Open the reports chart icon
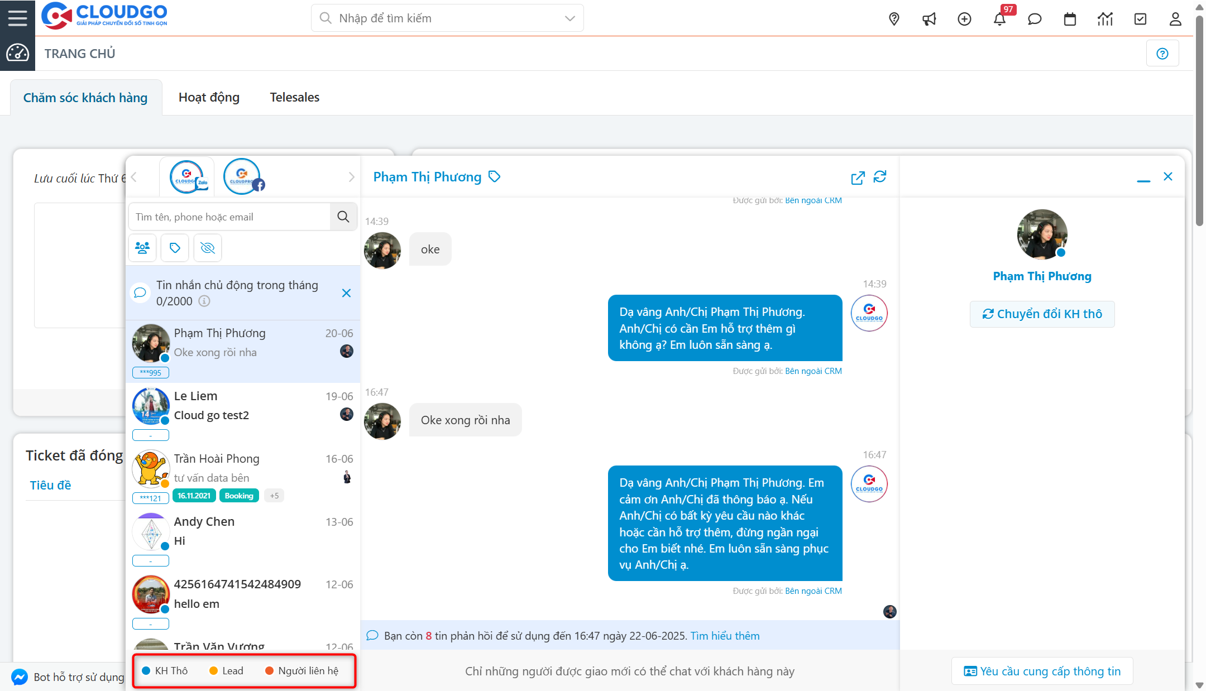Screen dimensions: 1206x691 [1105, 18]
